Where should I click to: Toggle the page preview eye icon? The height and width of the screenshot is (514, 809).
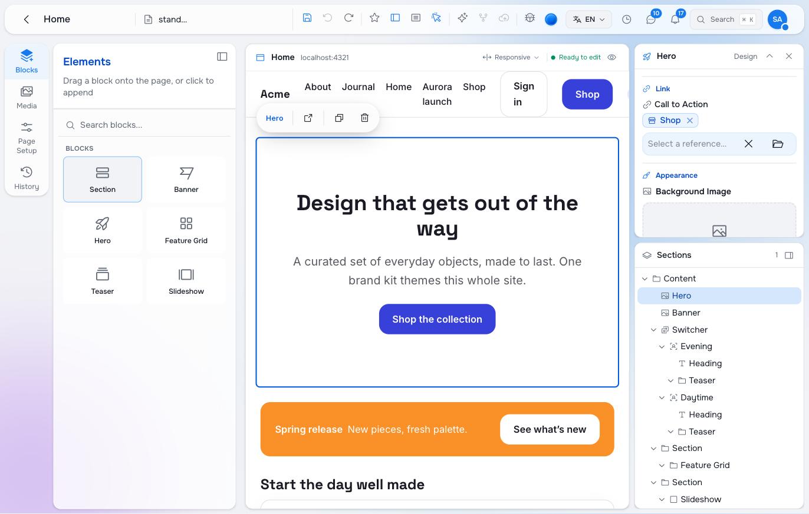tap(612, 57)
